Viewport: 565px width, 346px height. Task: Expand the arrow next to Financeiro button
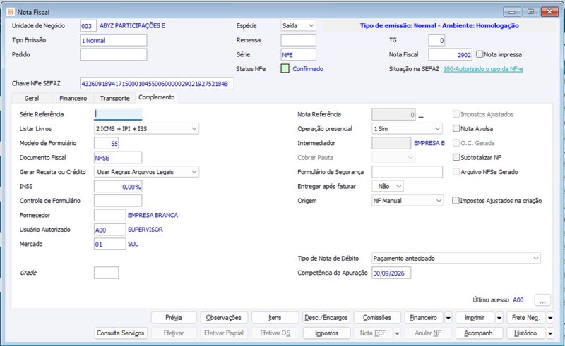pos(448,318)
